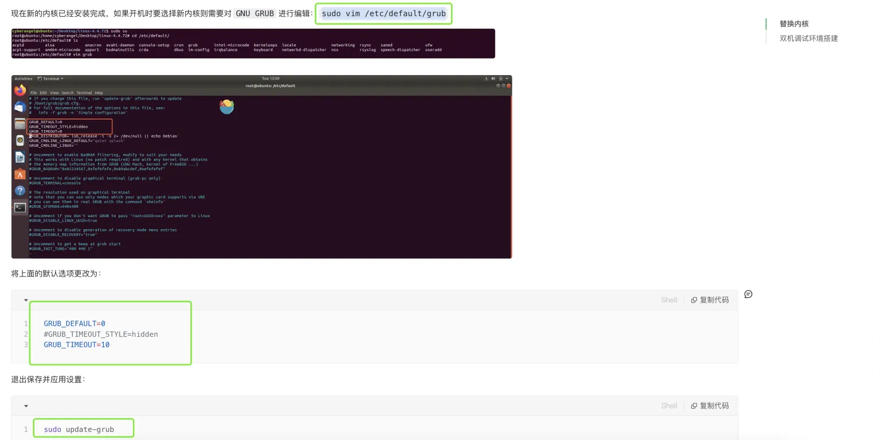Open the Terminal app menu in top bar
This screenshot has height=440, width=873.
50,78
